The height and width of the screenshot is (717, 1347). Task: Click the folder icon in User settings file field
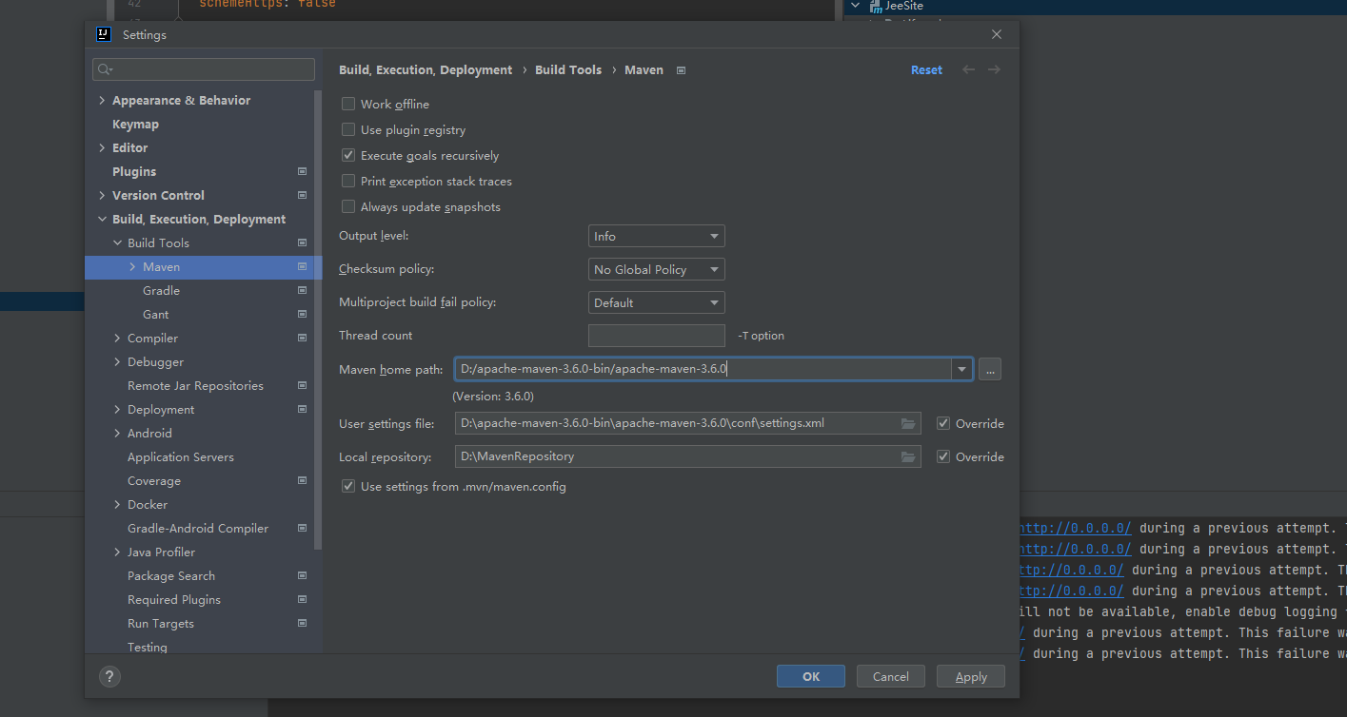(x=908, y=423)
